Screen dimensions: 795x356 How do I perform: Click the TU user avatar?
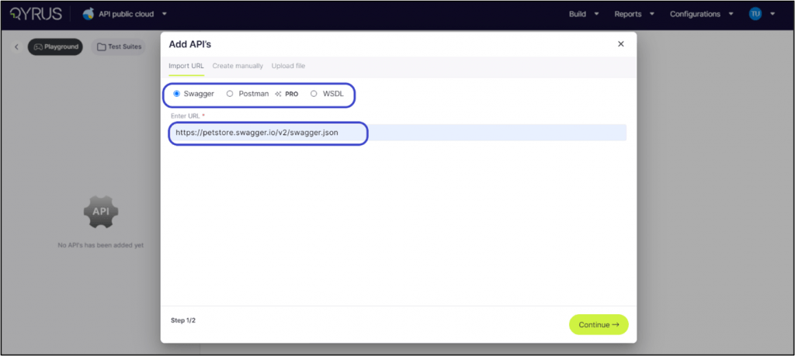(x=755, y=14)
